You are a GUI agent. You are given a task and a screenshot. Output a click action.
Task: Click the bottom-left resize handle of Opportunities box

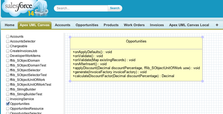coord(70,81)
